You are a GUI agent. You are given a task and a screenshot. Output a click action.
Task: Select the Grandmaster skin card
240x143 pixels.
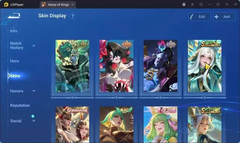(72, 124)
